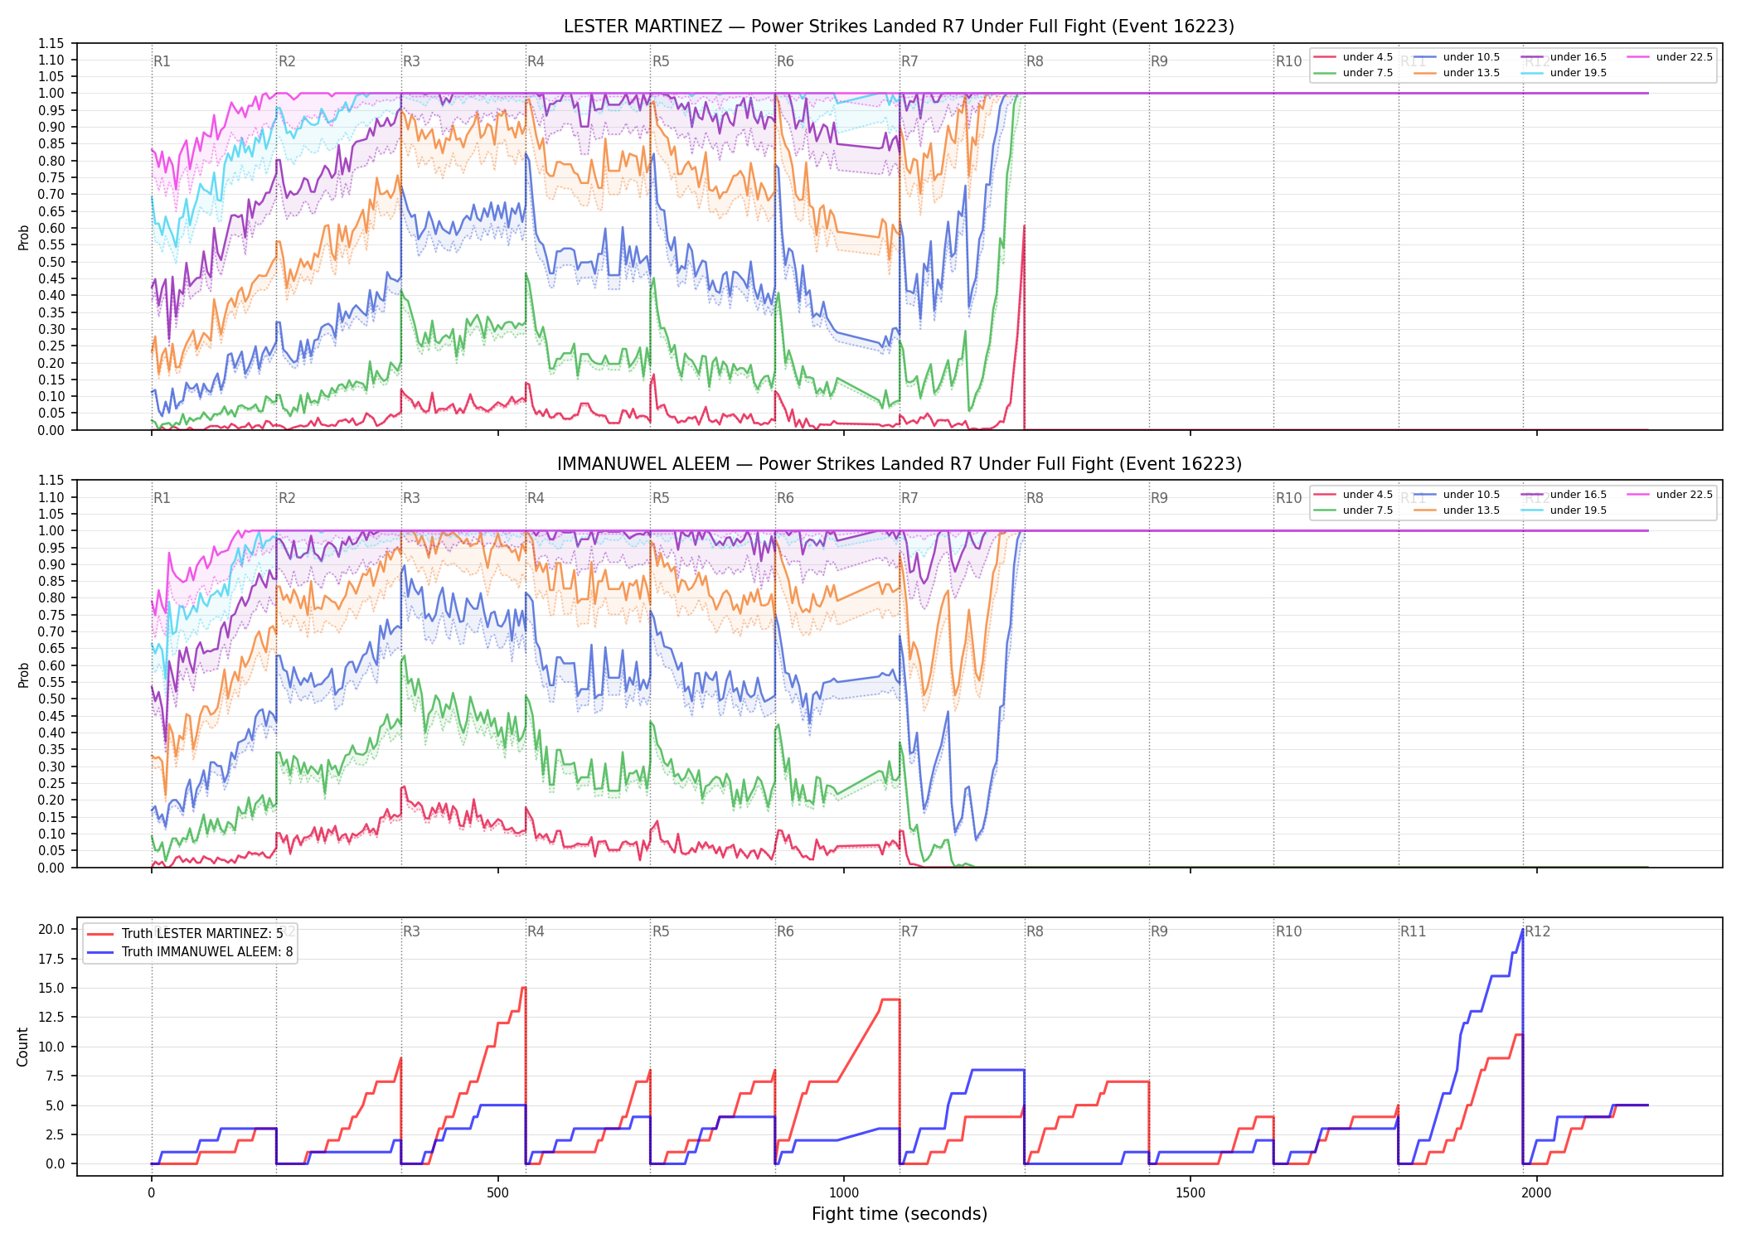This screenshot has width=1741, height=1243.
Task: Click the 2000 tick label on the x-axis
Action: click(1536, 1193)
